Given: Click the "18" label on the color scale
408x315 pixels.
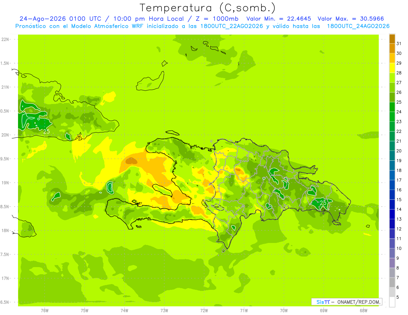Looking at the screenshot, I should click(399, 170).
